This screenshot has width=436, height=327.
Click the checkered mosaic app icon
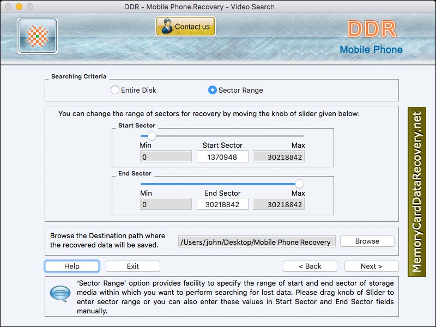pos(37,35)
